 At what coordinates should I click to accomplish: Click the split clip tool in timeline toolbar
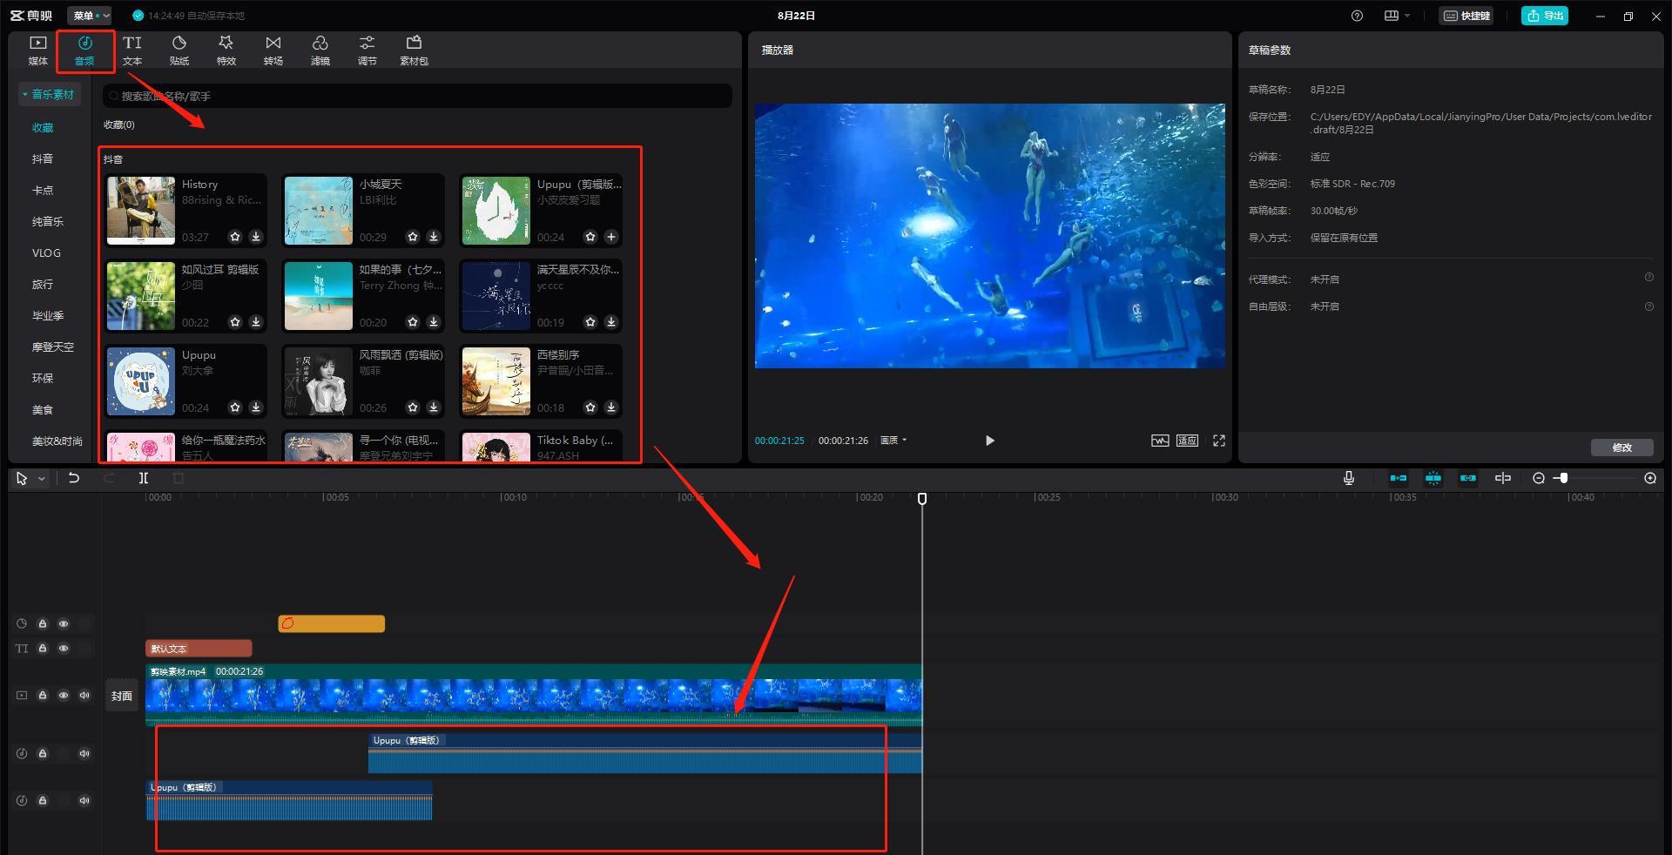144,478
